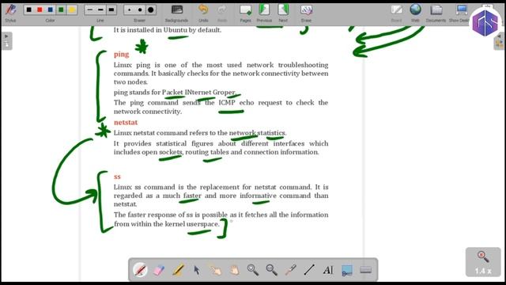
Task: Choose the thick line width
Action: point(111,9)
